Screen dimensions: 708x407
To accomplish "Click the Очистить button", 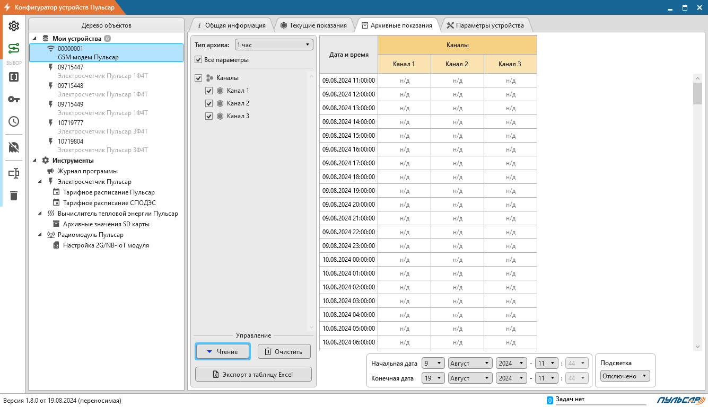I will pos(284,351).
